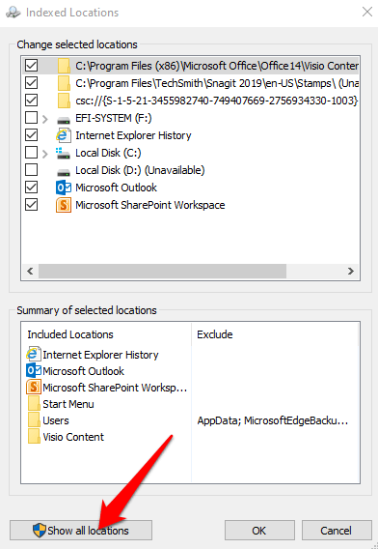Screen dimensions: 378x549
Task: Click Internet Explorer History icon in tree
Action: pos(64,135)
